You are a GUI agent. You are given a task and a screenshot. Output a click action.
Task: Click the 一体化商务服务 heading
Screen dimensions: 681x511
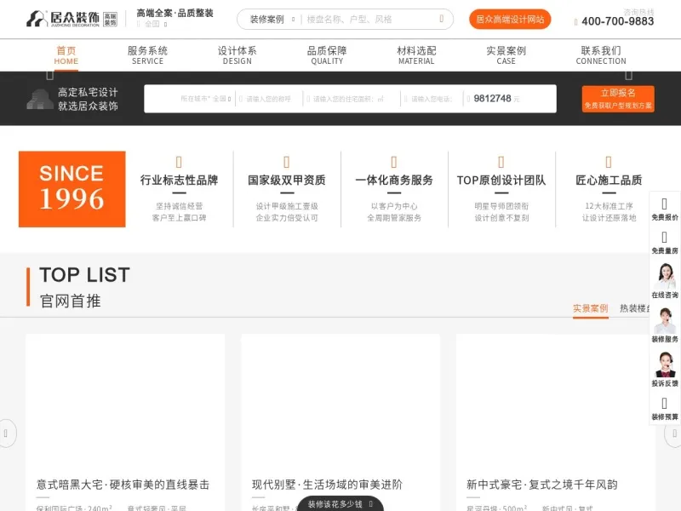tap(394, 180)
